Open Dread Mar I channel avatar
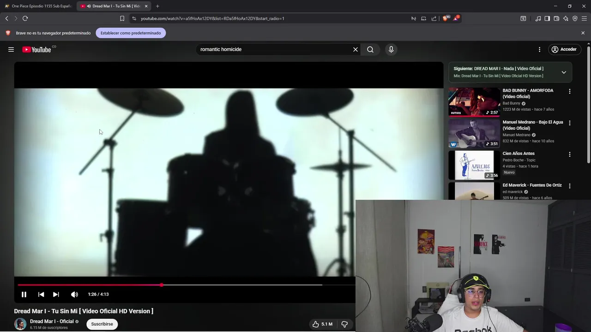591x332 pixels. click(x=20, y=324)
